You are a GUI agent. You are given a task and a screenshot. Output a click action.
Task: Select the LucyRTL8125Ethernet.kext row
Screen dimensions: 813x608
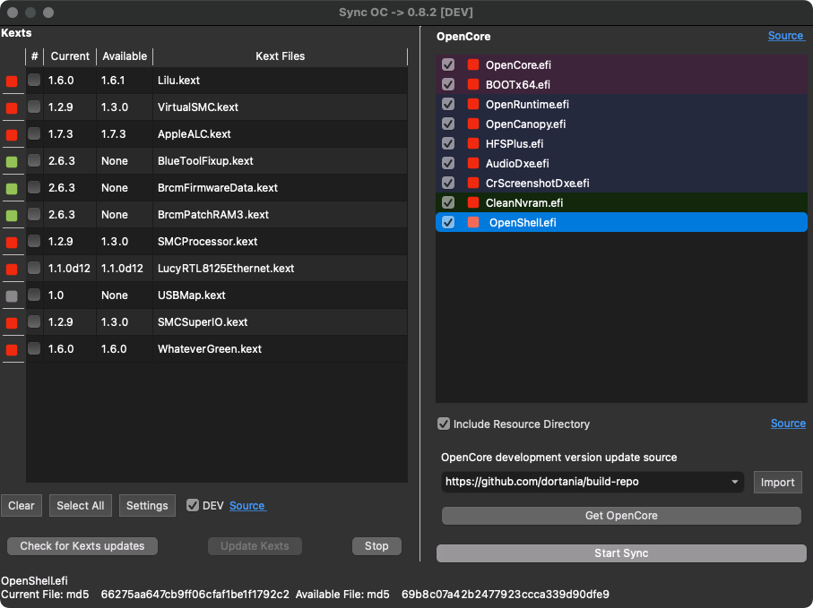pyautogui.click(x=217, y=269)
